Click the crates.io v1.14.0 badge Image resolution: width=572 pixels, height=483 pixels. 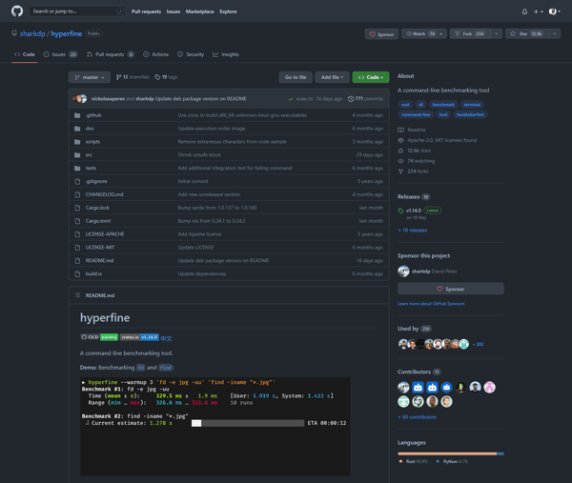tap(139, 337)
